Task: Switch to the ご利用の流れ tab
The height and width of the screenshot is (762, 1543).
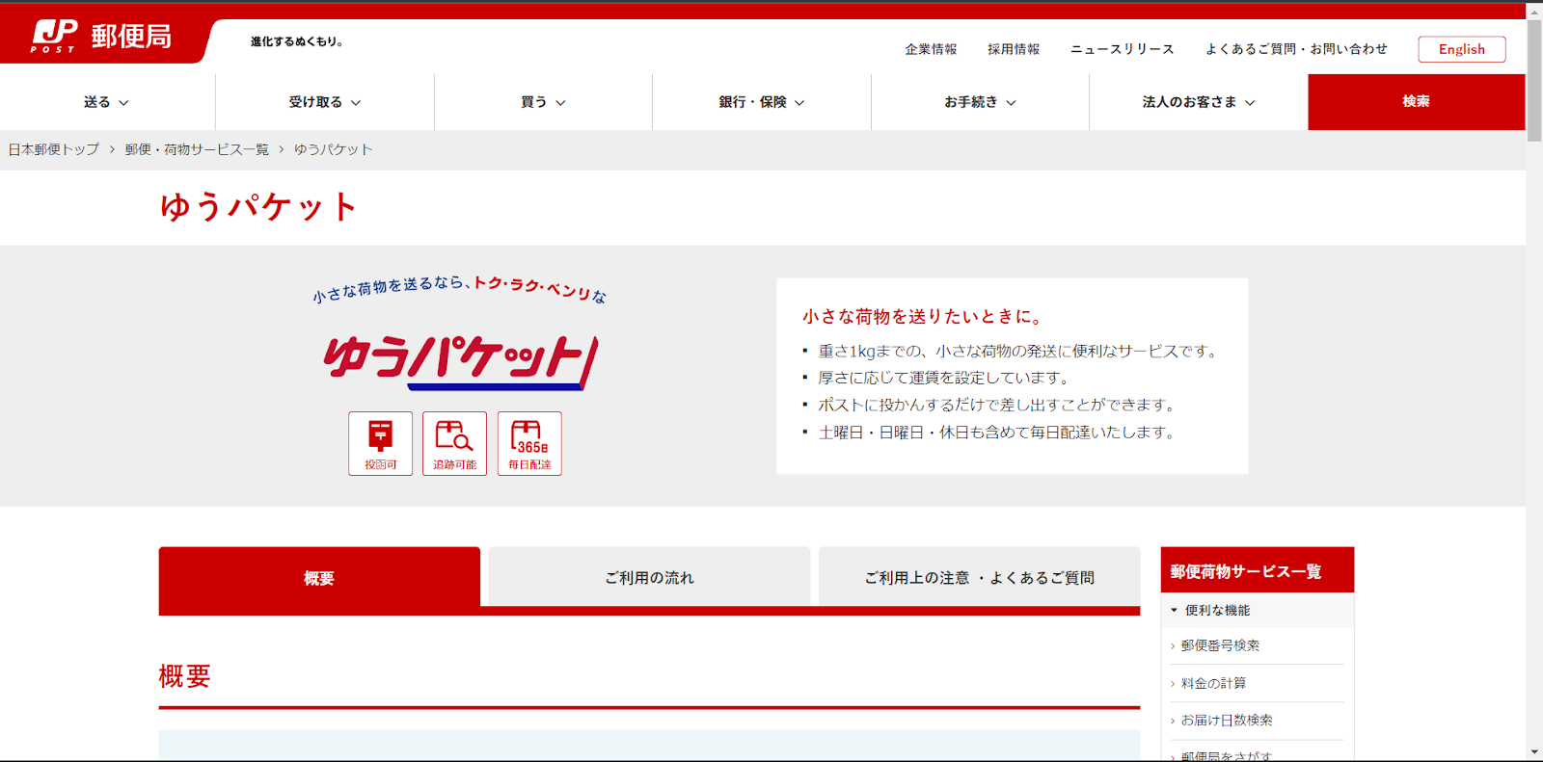Action: (x=649, y=578)
